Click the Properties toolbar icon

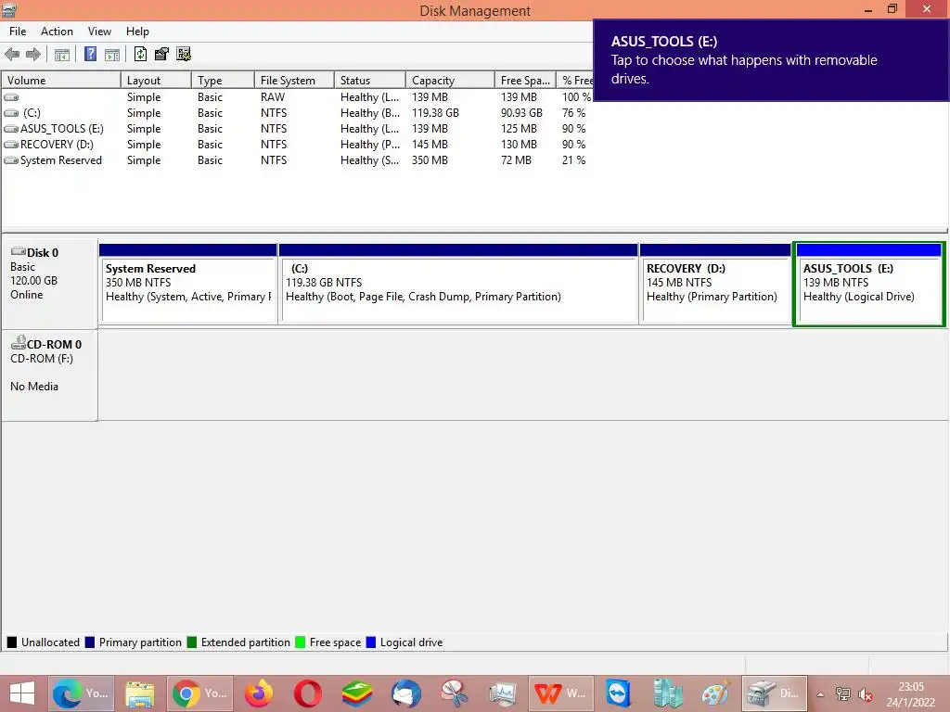coord(161,55)
